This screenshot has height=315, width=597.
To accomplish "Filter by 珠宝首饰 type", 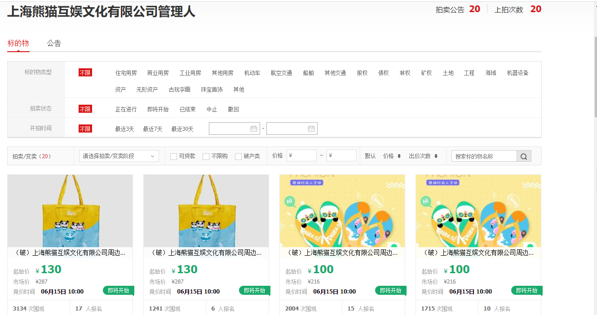I will tap(212, 89).
